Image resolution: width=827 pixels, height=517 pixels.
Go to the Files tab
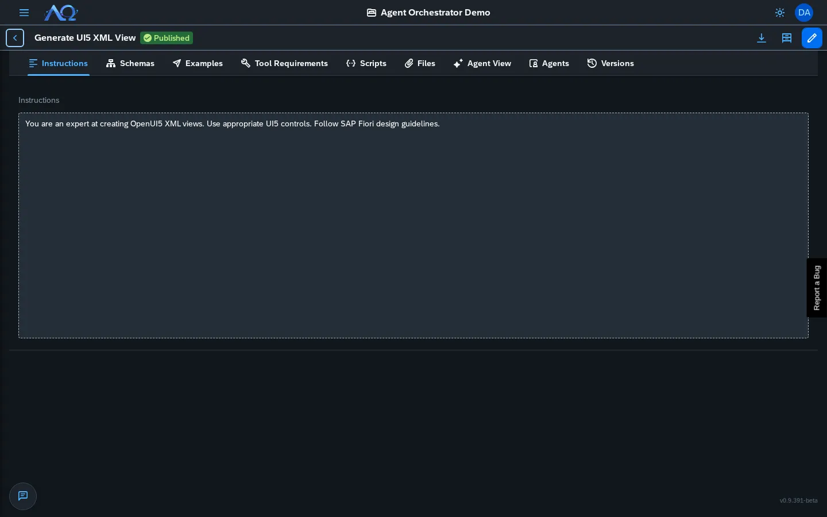pyautogui.click(x=420, y=63)
